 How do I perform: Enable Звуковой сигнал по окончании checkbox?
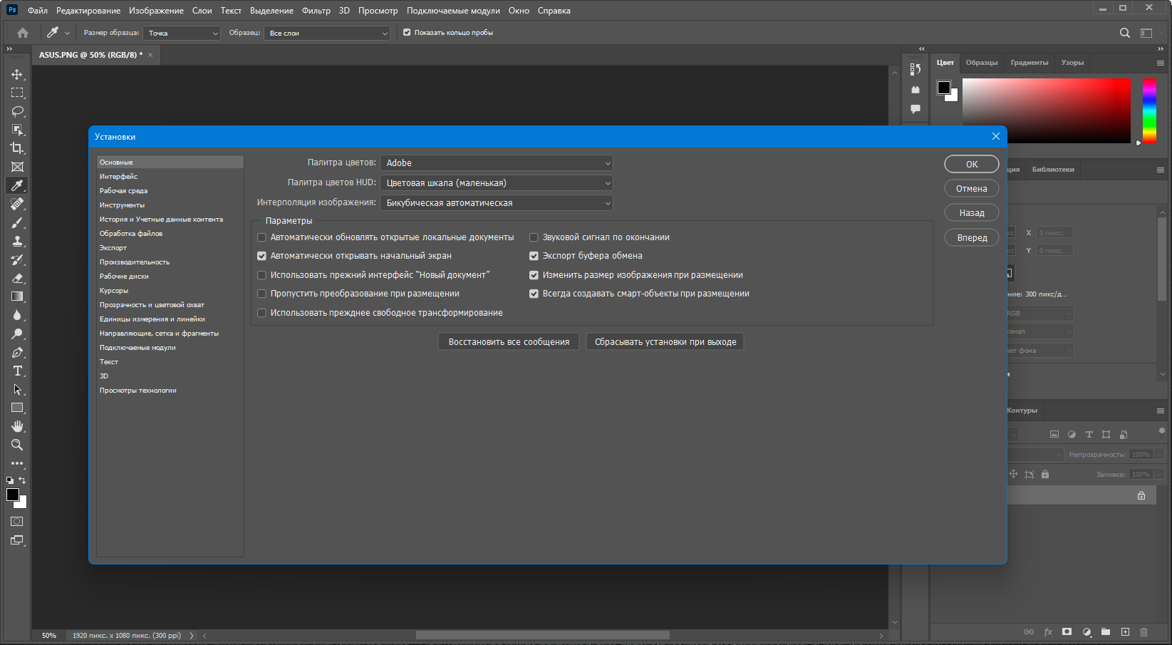534,237
